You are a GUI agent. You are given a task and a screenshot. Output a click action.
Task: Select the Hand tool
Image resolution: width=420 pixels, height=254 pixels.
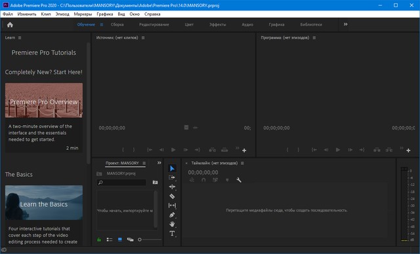tap(172, 224)
